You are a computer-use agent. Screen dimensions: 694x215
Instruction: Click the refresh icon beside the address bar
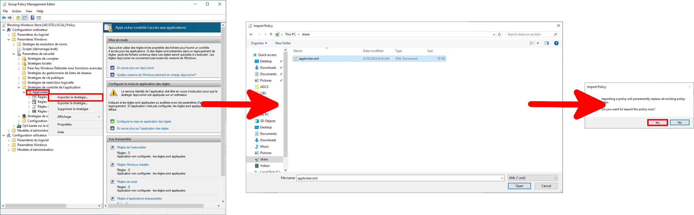coord(499,34)
